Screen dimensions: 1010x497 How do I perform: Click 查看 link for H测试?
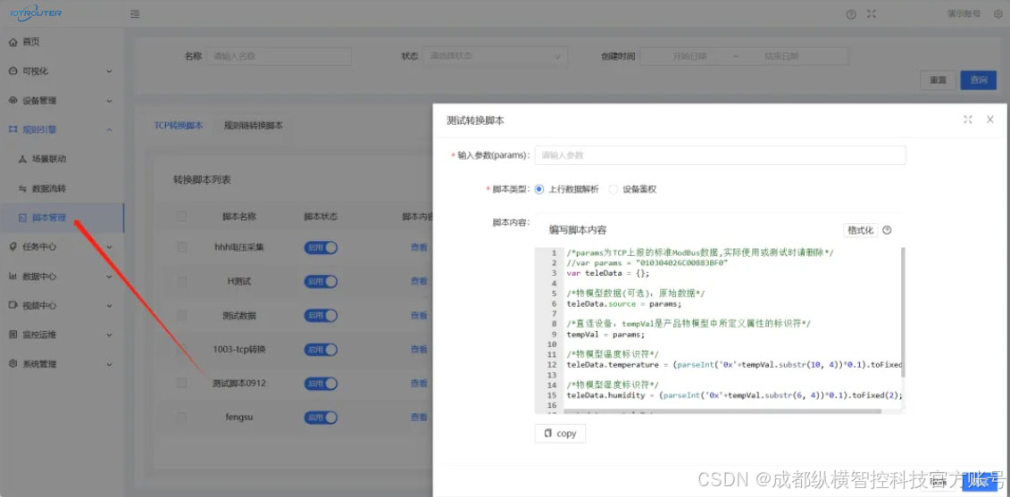click(419, 281)
